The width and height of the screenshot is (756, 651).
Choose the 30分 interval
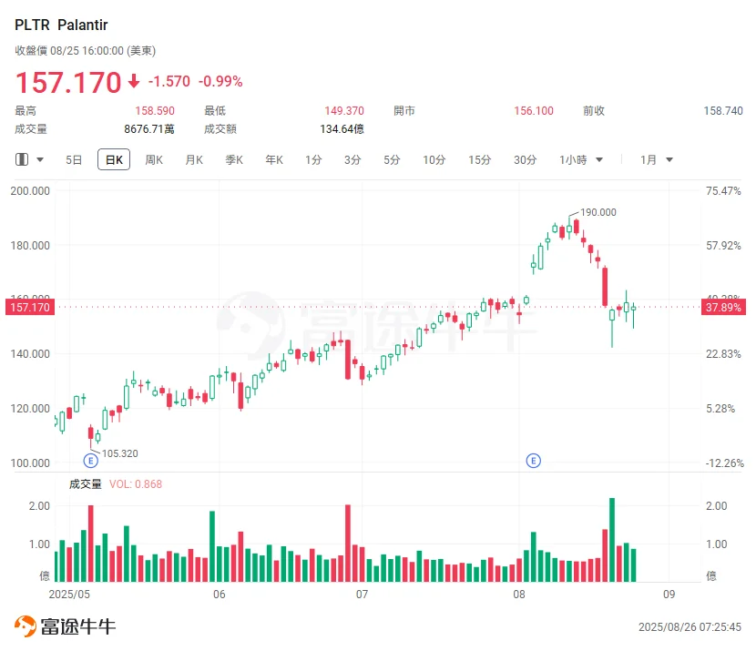[525, 160]
